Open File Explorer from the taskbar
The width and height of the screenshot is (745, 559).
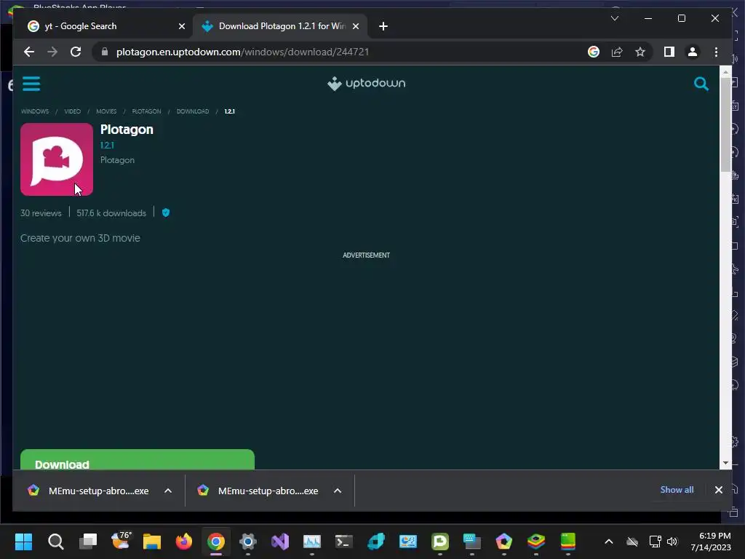pos(152,542)
